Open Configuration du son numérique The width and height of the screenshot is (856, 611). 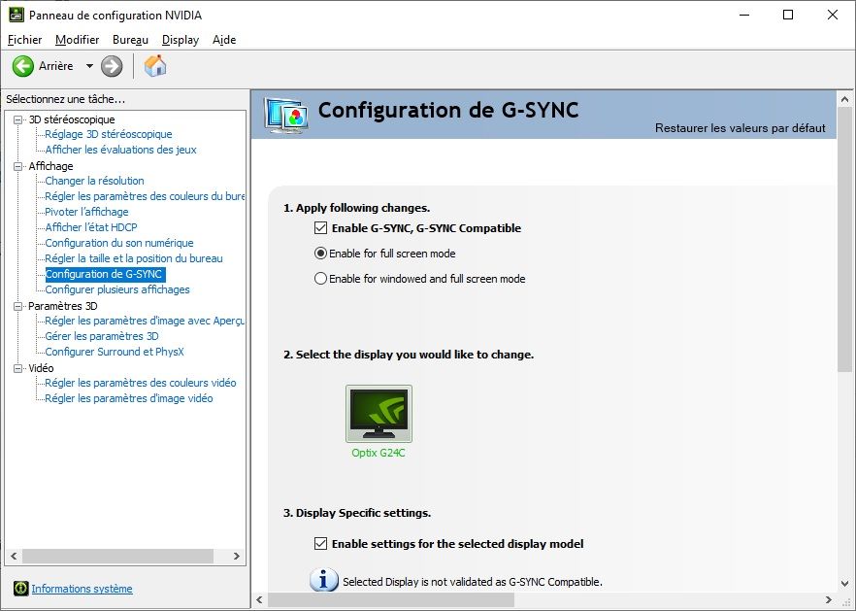pyautogui.click(x=119, y=243)
